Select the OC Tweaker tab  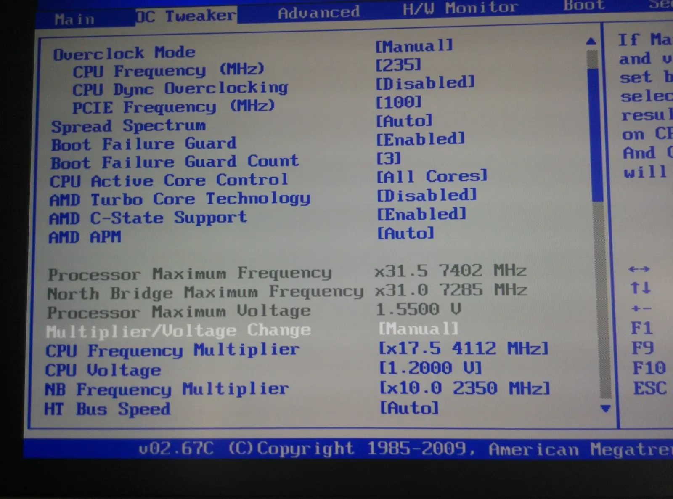(x=185, y=16)
